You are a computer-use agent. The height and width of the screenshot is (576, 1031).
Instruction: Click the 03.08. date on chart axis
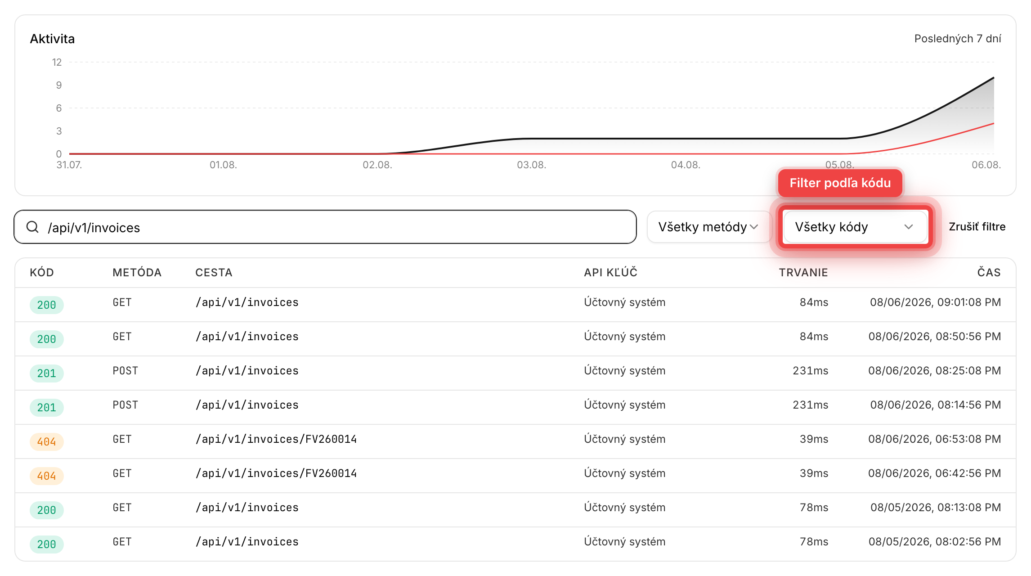coord(531,165)
